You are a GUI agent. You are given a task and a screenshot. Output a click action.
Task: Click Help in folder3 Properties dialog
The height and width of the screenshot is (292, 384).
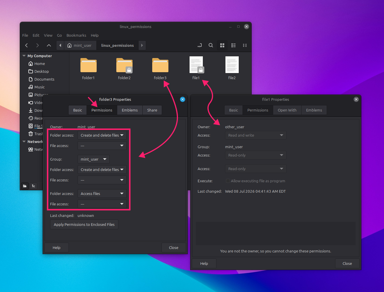pyautogui.click(x=56, y=248)
